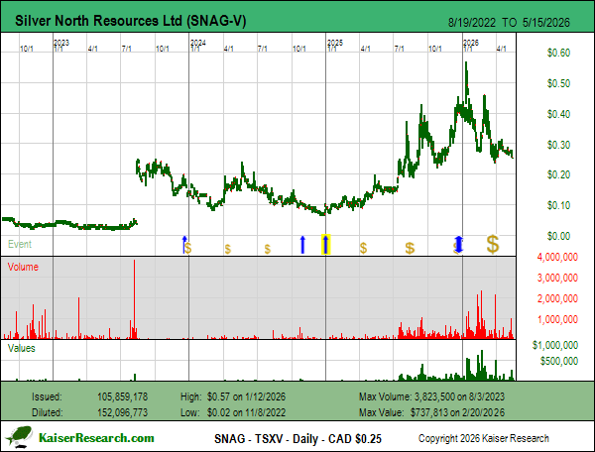The image size is (595, 452).
Task: Click the $0.50 price axis label
Action: tap(558, 83)
